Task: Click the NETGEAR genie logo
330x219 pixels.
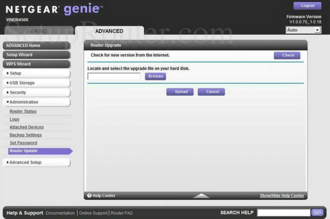Action: pyautogui.click(x=54, y=9)
